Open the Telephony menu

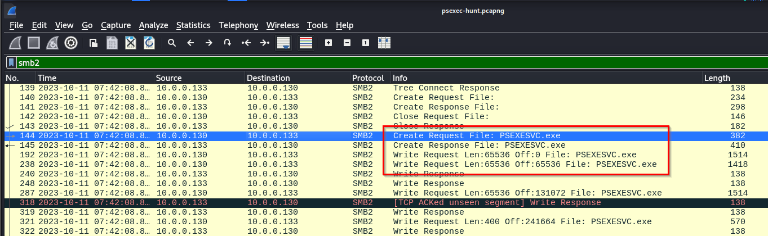238,25
